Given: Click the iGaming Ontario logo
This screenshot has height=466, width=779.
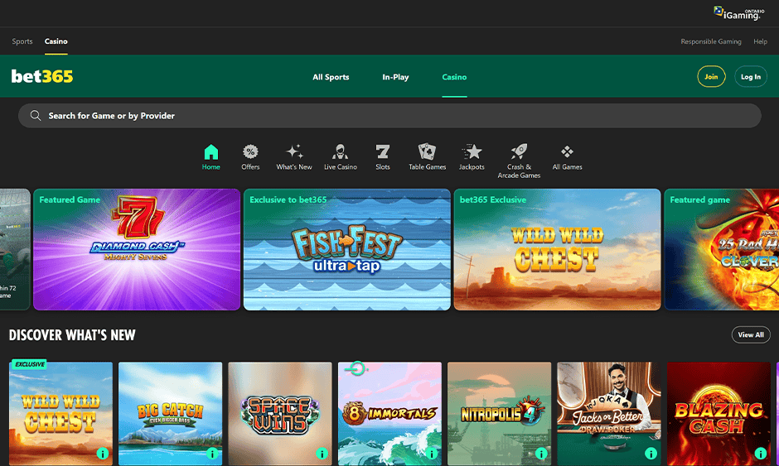Looking at the screenshot, I should pyautogui.click(x=739, y=13).
